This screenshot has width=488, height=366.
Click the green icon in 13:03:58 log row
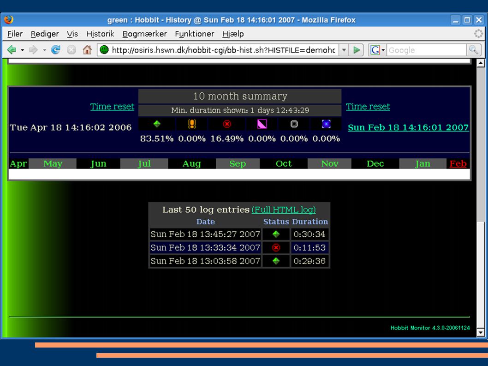276,261
